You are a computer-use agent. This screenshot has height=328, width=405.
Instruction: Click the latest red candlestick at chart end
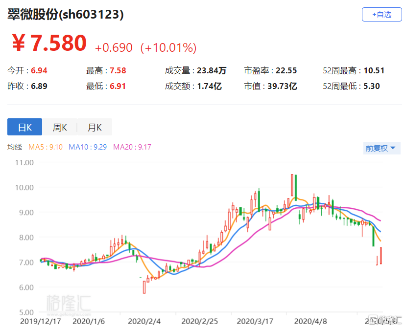pos(381,255)
